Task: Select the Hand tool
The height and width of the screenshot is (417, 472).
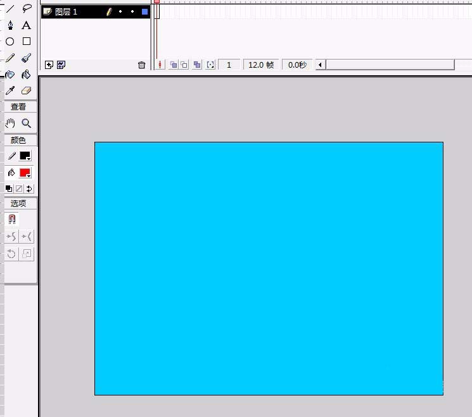Action: coord(10,123)
